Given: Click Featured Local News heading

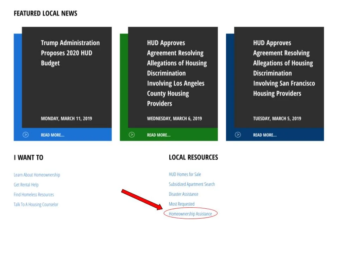Looking at the screenshot, I should 45,13.
